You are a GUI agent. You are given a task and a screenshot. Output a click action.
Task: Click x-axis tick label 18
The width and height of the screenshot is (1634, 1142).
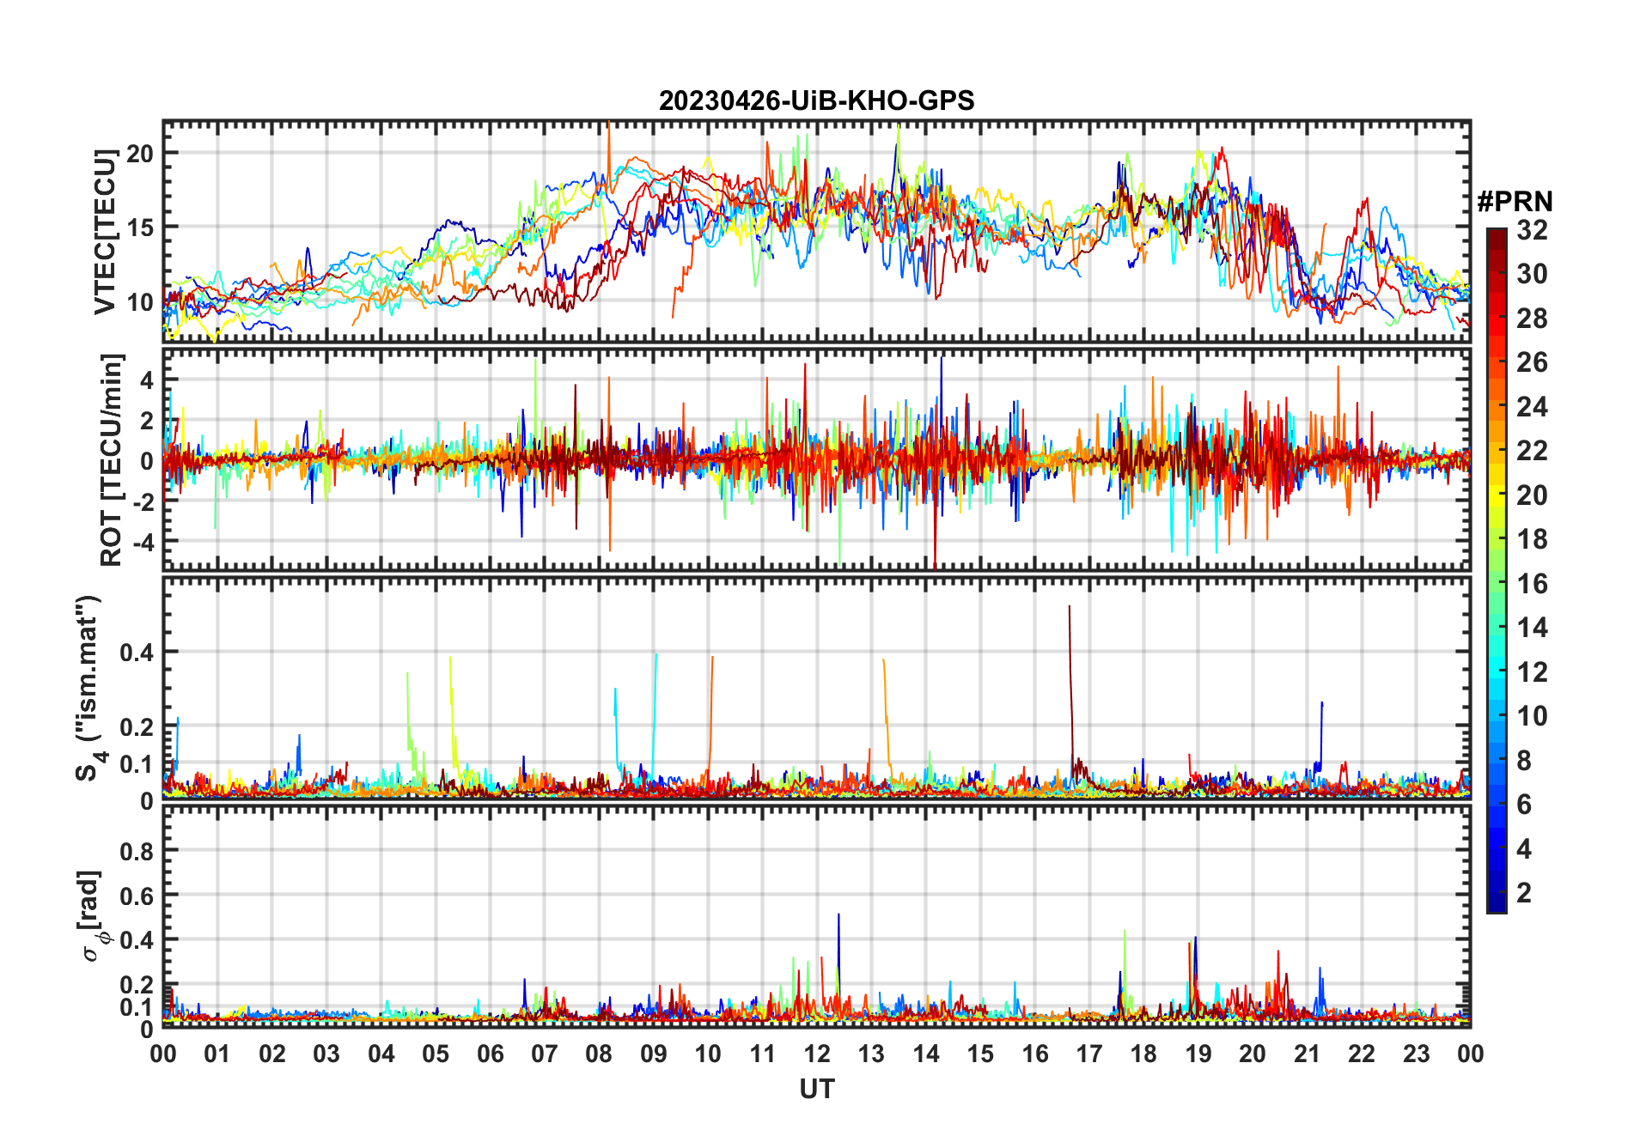tap(1143, 1054)
